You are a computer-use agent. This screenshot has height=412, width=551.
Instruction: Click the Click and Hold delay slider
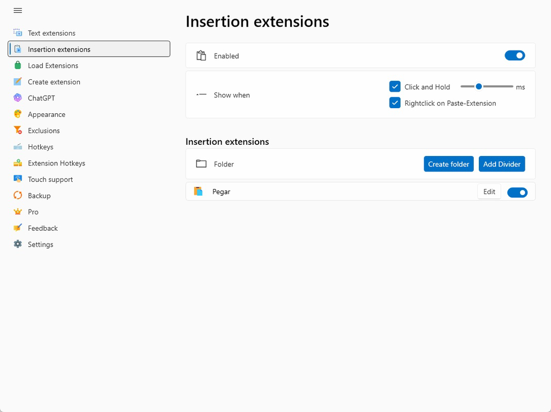point(487,87)
